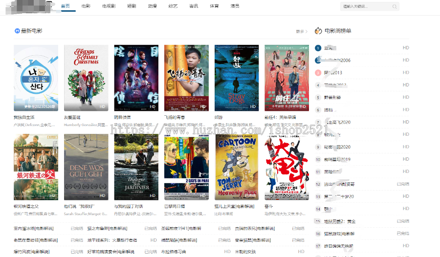Click the 与我的园丁对话 title link
This screenshot has width=440, height=257.
(129, 206)
